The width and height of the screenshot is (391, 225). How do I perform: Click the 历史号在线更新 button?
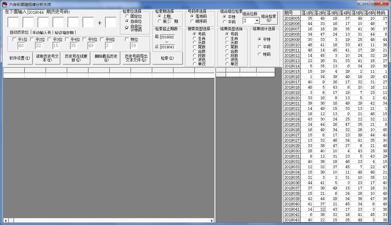[76, 58]
